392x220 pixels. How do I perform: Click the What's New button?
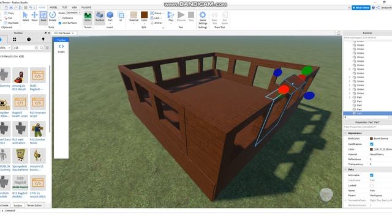coord(361,8)
